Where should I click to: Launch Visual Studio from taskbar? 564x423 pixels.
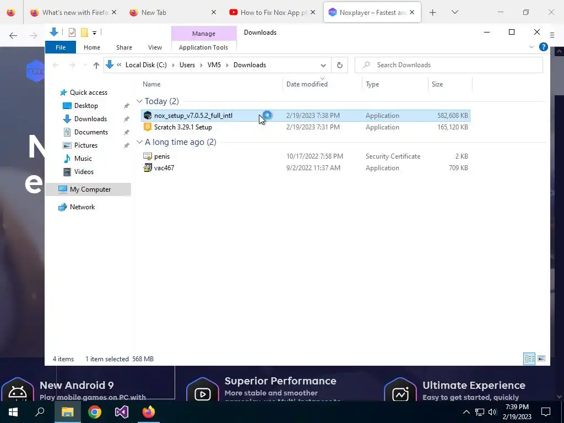[x=122, y=412]
